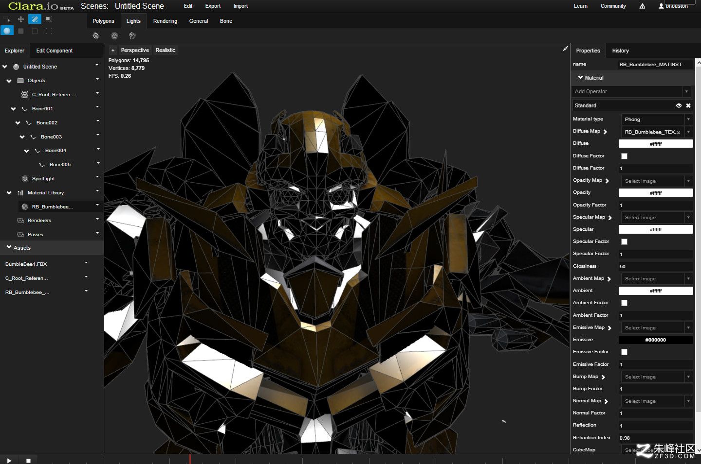This screenshot has height=464, width=701.
Task: Click the Renderers camera icon
Action: coord(20,221)
